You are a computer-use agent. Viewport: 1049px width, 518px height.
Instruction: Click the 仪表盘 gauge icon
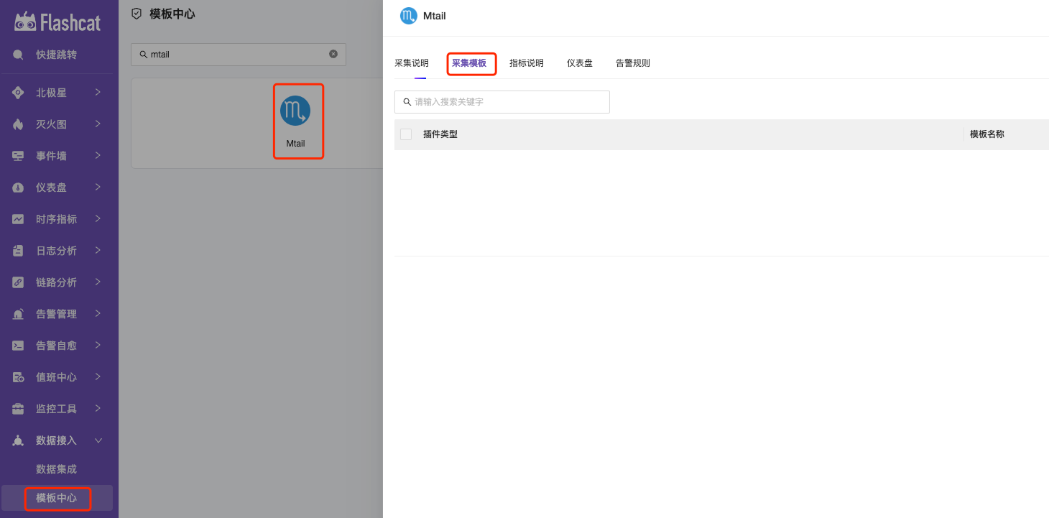[19, 188]
